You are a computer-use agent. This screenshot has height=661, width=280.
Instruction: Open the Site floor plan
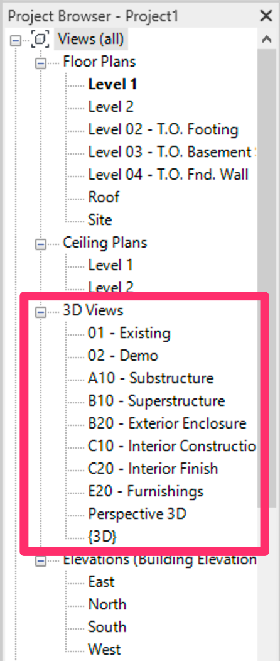[x=100, y=220]
